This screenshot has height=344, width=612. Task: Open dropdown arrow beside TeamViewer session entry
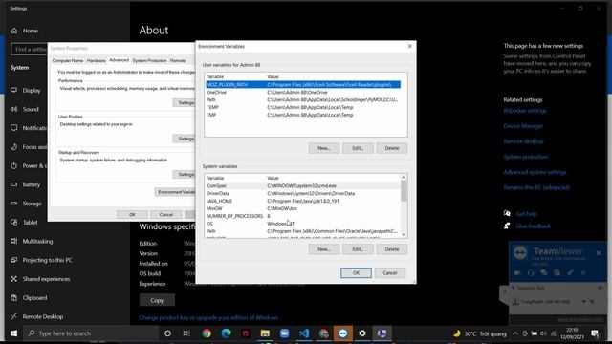584,302
